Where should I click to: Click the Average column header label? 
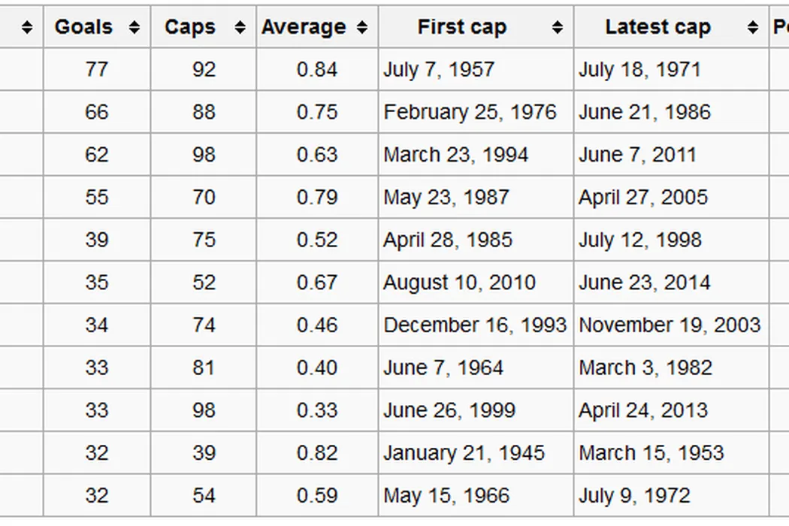[304, 28]
